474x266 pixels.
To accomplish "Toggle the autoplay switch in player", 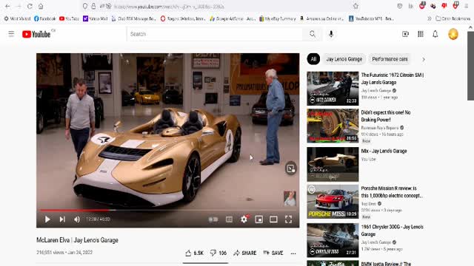I will coord(213,219).
